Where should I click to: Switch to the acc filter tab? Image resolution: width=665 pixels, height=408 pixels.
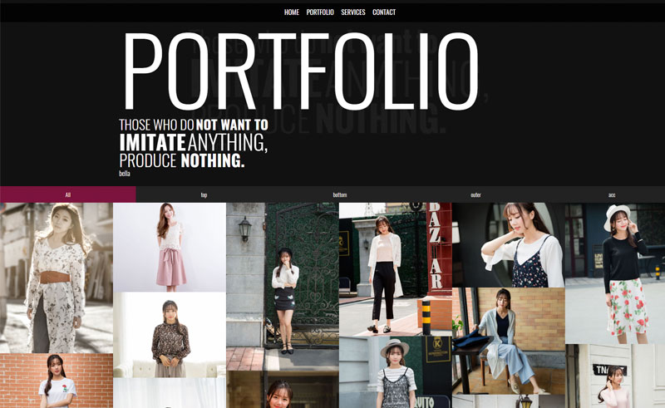pos(612,194)
